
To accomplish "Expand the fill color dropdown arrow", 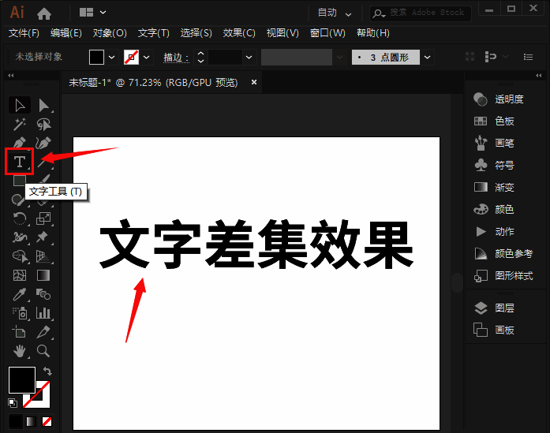I will tap(111, 57).
